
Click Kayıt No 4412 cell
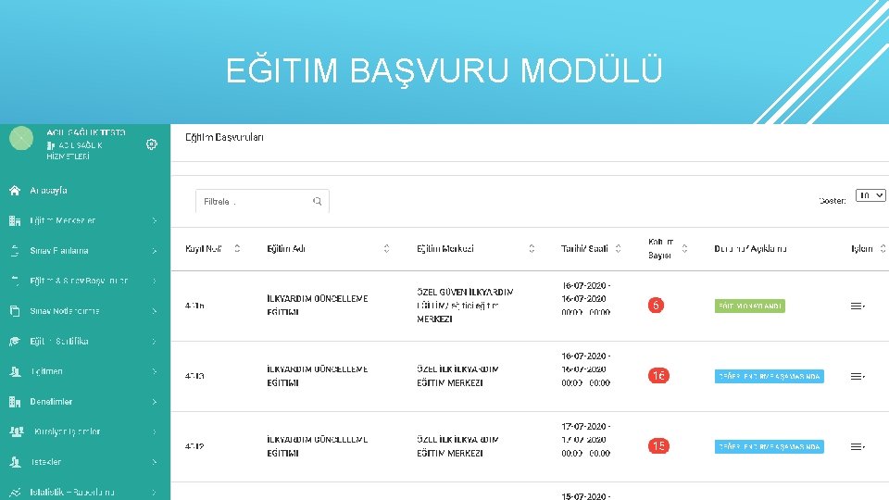[194, 446]
